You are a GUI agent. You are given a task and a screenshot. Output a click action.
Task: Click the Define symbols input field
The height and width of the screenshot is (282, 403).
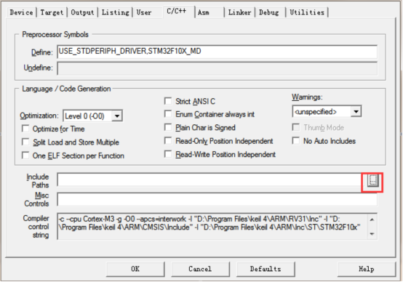218,52
